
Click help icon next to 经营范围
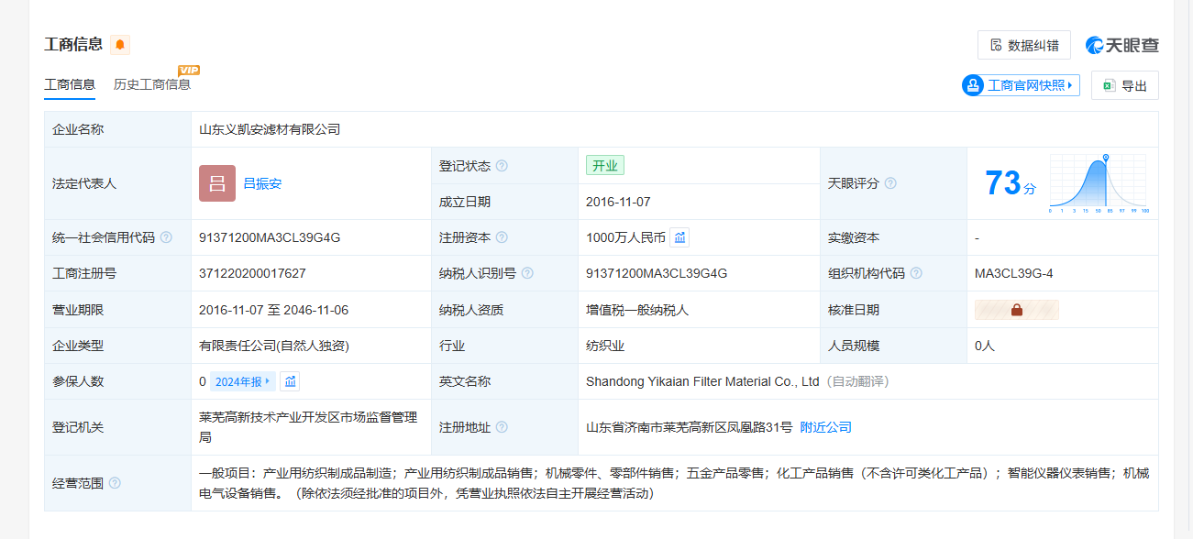pos(115,483)
